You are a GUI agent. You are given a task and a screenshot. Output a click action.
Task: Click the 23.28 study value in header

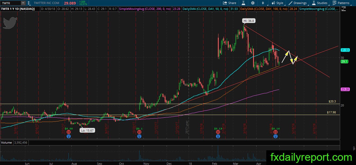coord(177,9)
